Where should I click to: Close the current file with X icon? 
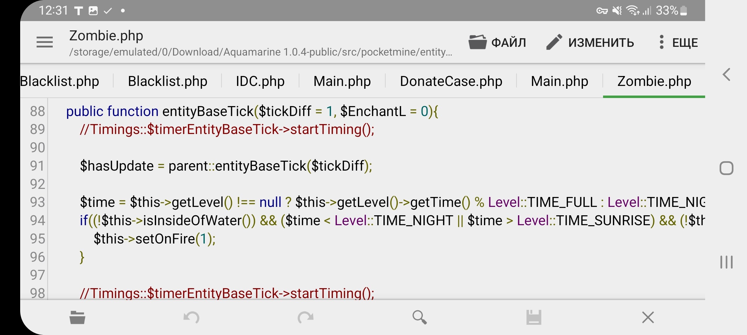(x=648, y=317)
